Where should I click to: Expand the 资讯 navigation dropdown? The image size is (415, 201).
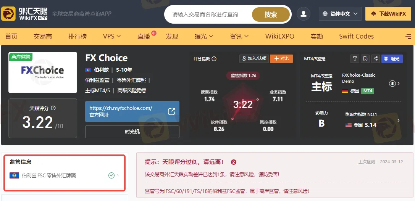pos(239,36)
